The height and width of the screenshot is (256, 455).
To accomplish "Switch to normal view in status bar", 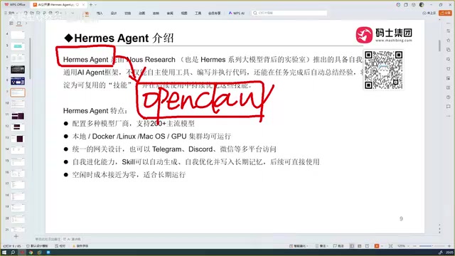I will [352, 246].
